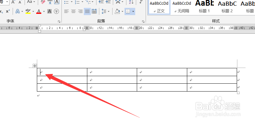This screenshot has width=255, height=123.
Task: Click the table move handle
Action: tap(35, 66)
